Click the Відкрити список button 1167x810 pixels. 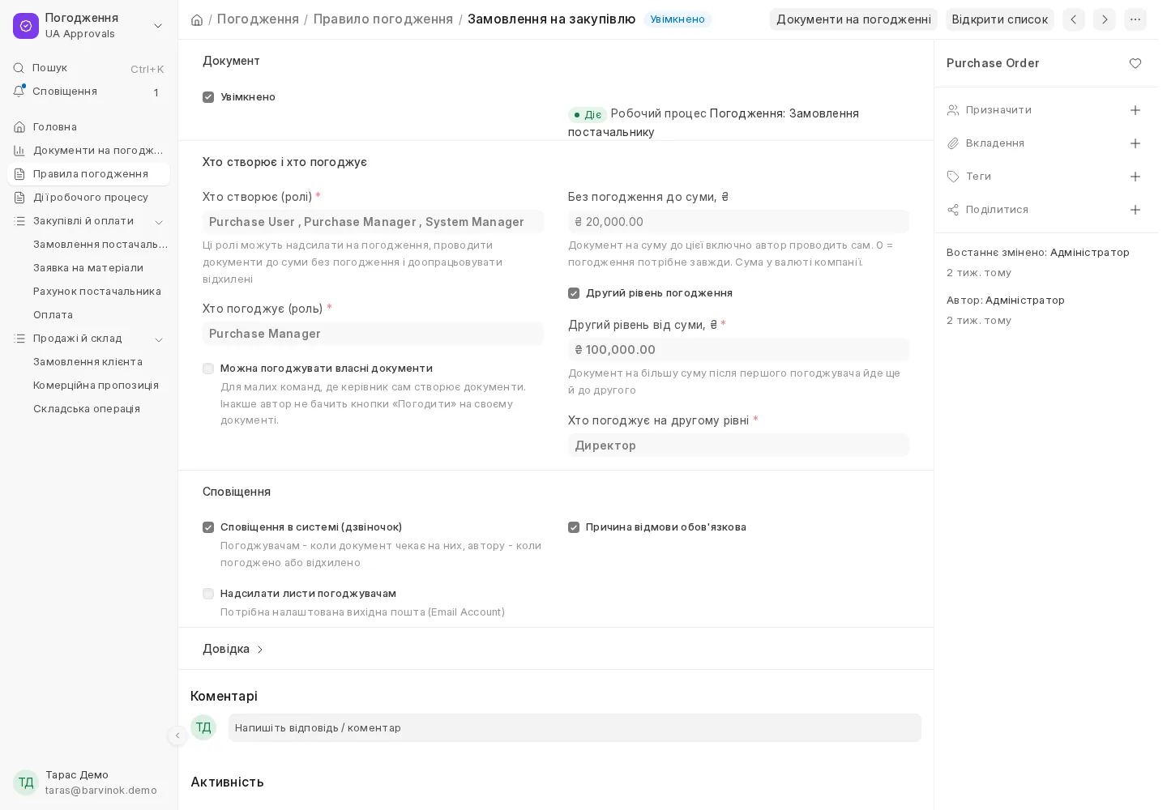coord(999,19)
